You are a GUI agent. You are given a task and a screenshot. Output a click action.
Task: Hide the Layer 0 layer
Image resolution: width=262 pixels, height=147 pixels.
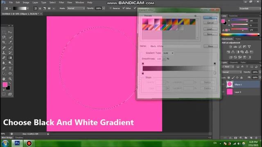click(x=223, y=92)
